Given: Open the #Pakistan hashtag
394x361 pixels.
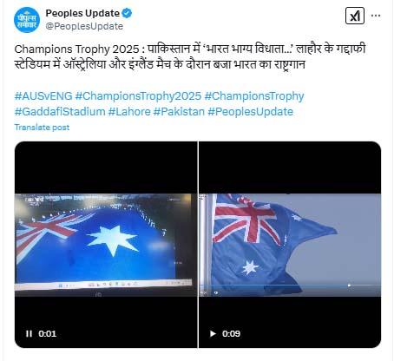Looking at the screenshot, I should [x=179, y=112].
